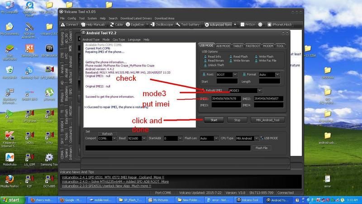This screenshot has width=362, height=204.
Task: Click the Refresh button above Comport
Action: (107, 134)
